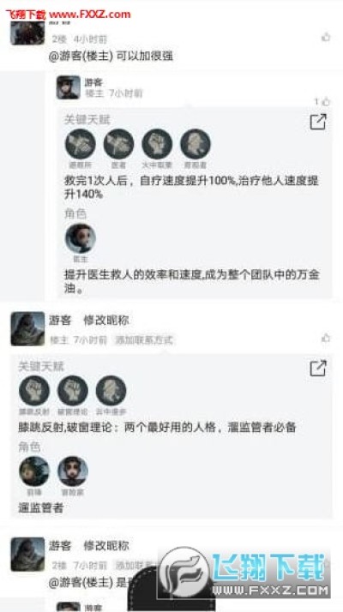The width and height of the screenshot is (343, 612).
Task: Select the 火中取栗 talent icon
Action: [157, 144]
